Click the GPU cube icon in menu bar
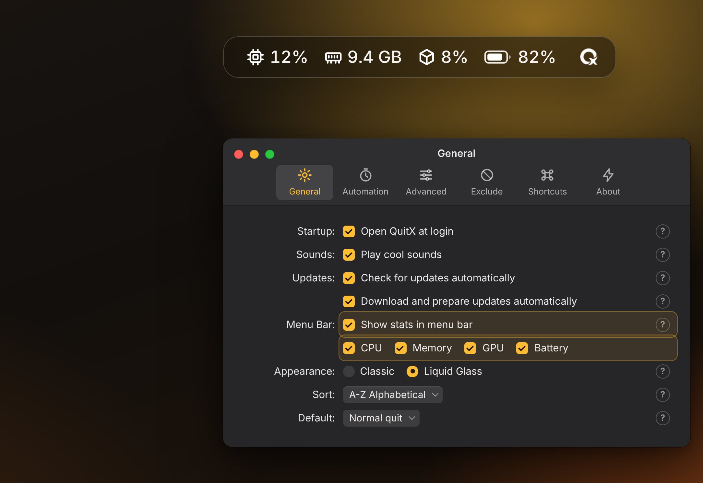 tap(426, 57)
